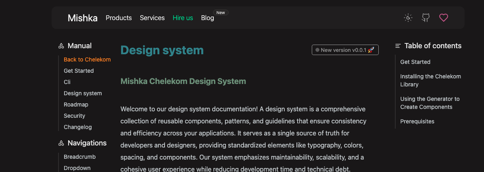Click the Manual sidebar heading

pos(79,46)
